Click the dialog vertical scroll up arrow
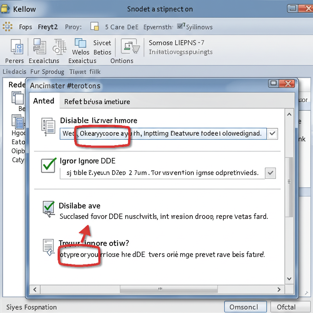 (289, 114)
